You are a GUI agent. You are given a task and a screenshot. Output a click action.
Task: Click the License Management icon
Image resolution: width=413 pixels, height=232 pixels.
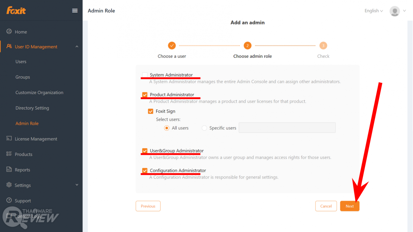click(x=9, y=138)
